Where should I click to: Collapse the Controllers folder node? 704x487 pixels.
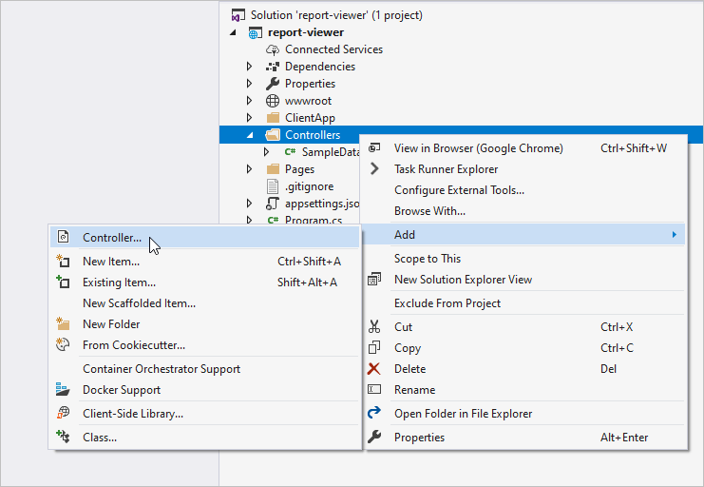coord(250,135)
